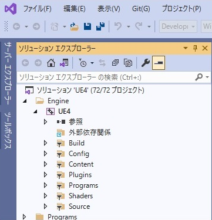Click the undo arrow icon

[118, 26]
